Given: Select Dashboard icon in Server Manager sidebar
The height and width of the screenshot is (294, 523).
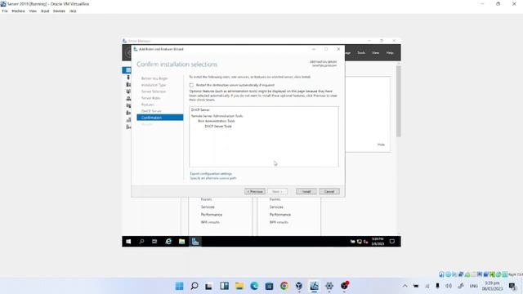Looking at the screenshot, I should [128, 70].
